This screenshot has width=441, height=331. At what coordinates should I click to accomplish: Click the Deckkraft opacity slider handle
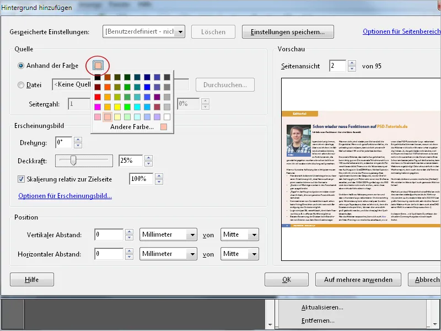[x=73, y=161]
